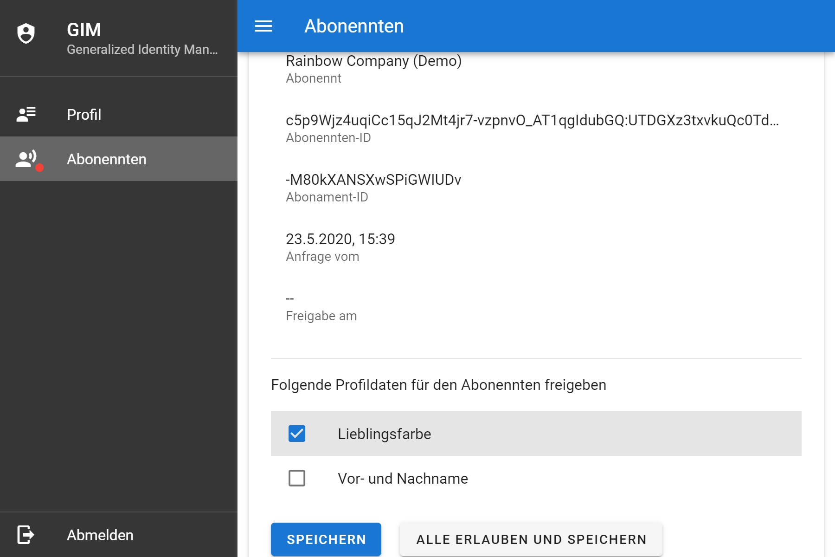Viewport: 835px width, 557px height.
Task: Enable the Vor- und Nachname checkbox
Action: [297, 478]
